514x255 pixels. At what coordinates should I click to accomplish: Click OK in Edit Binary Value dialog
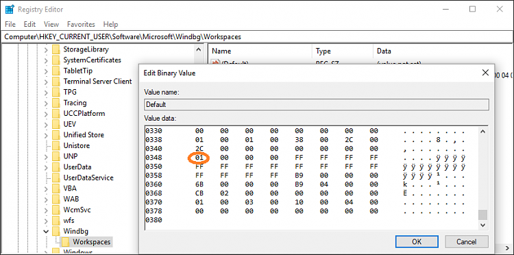(416, 242)
